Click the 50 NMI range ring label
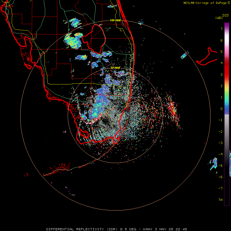 pos(115,68)
